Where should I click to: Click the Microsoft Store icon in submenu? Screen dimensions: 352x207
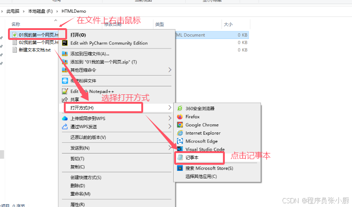coord(180,168)
